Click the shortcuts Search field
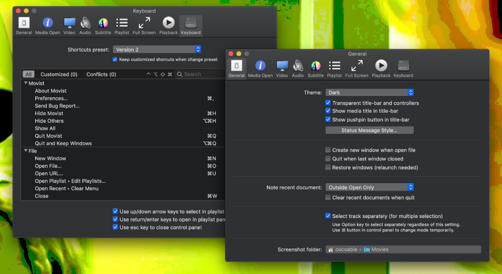This screenshot has width=502, height=274. (x=200, y=74)
